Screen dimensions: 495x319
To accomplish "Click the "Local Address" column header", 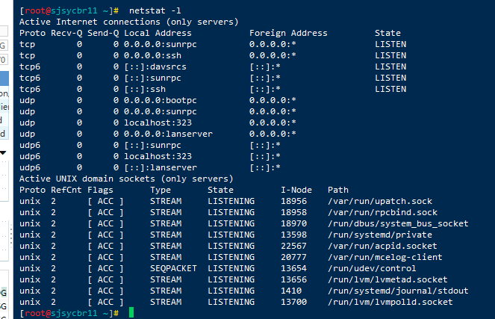I will tap(158, 33).
